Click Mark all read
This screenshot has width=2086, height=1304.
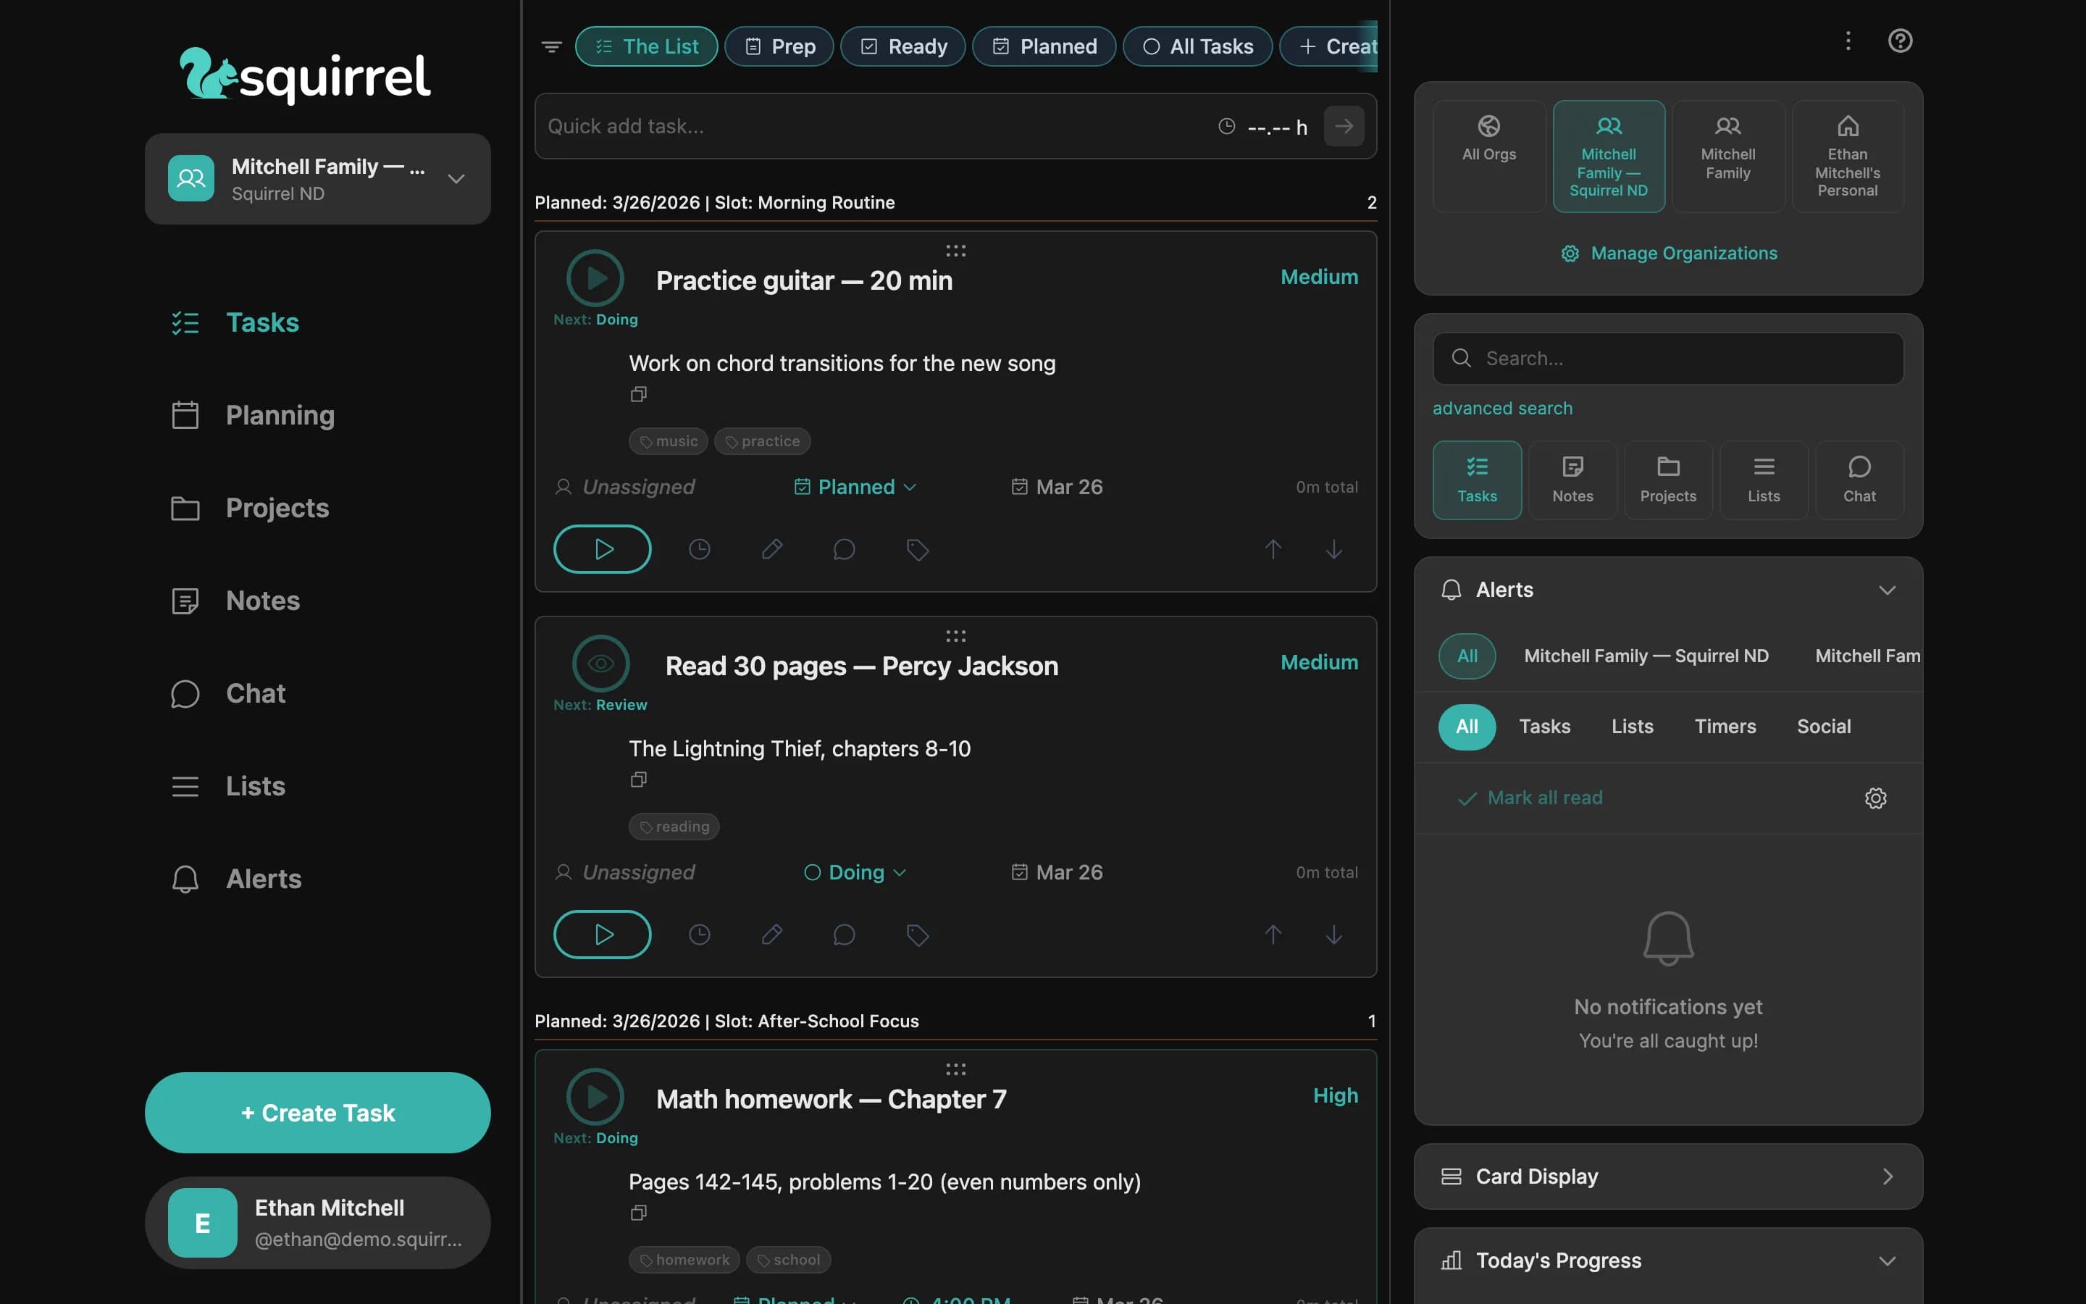click(1530, 798)
